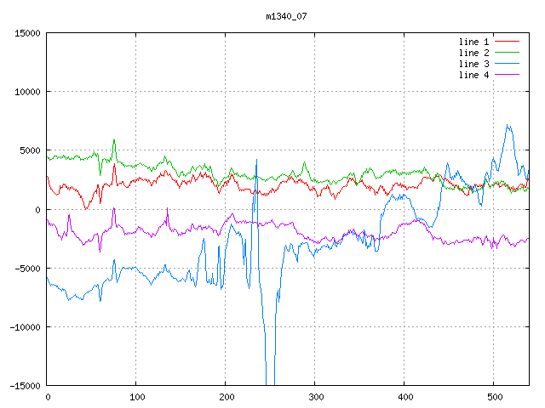Click the blue line 3 legend swatch
The width and height of the screenshot is (545, 408).
(x=507, y=64)
